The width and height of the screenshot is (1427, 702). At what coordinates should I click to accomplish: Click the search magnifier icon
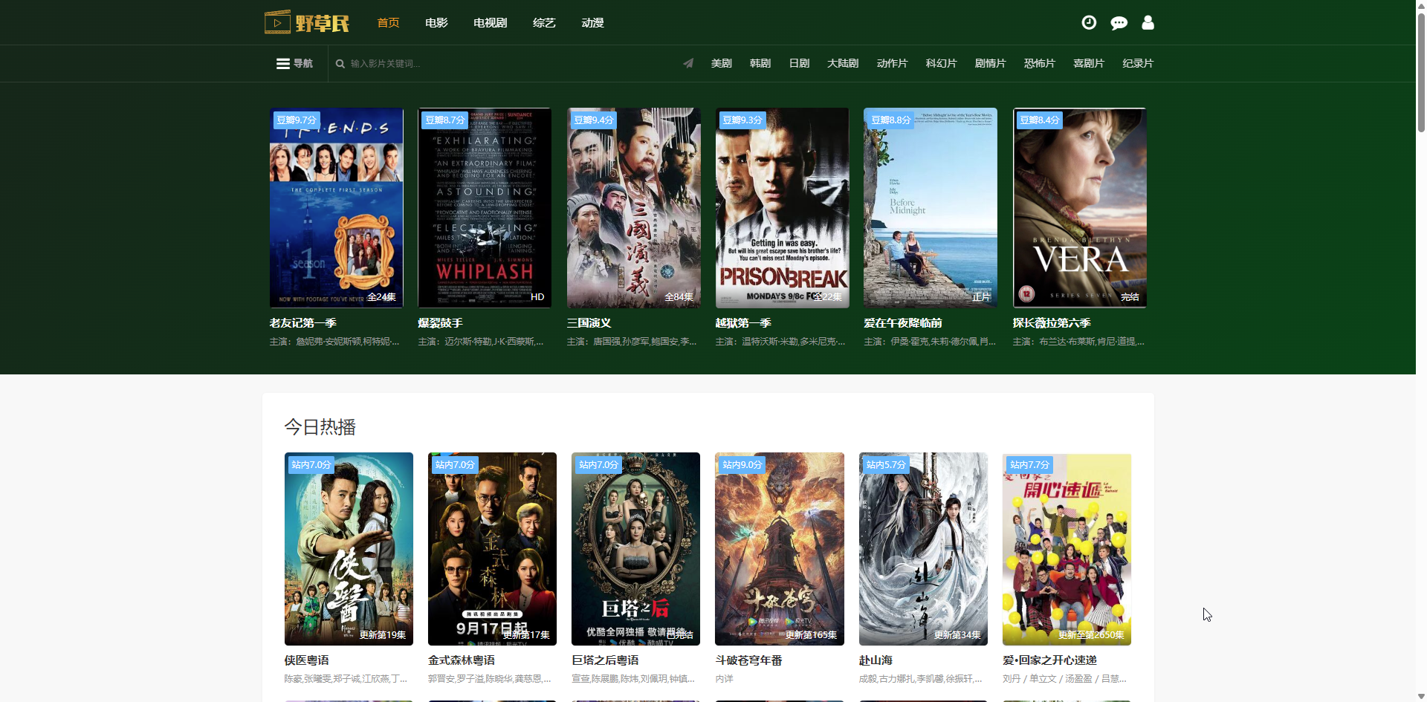(x=340, y=64)
